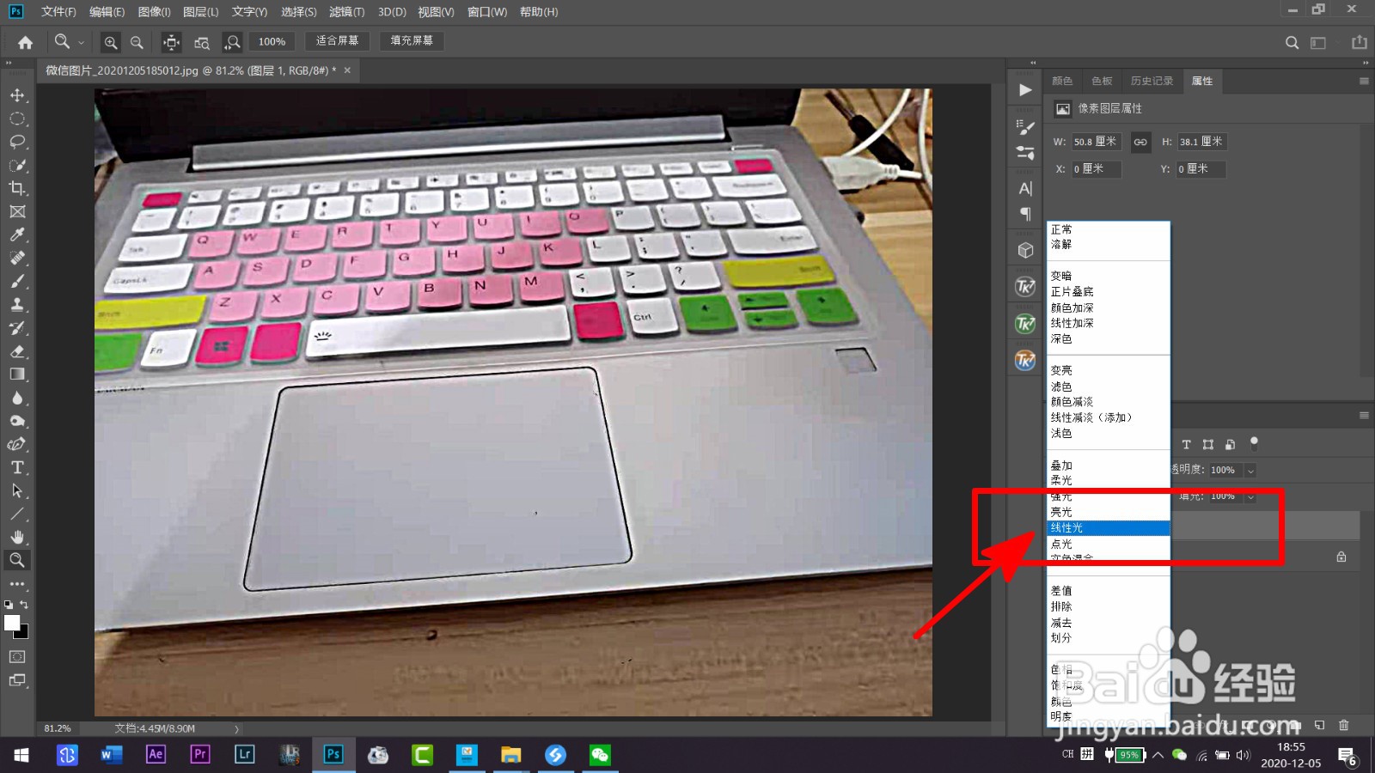Select the History Brush tool

17,328
